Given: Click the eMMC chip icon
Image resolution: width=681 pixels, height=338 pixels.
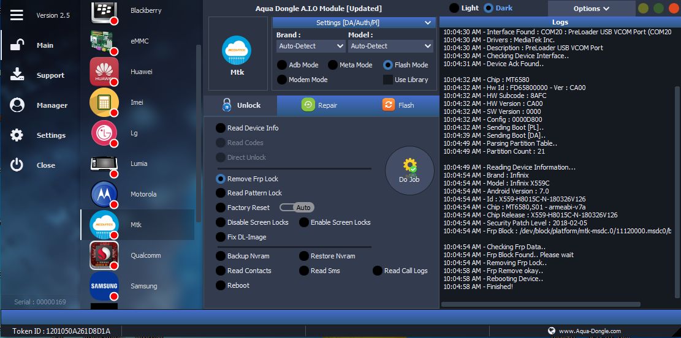Looking at the screenshot, I should click(104, 41).
